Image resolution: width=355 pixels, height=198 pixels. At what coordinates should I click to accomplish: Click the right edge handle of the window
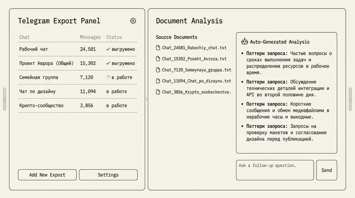click(x=350, y=99)
